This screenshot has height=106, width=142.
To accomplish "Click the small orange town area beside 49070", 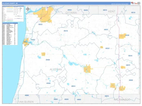I will click(123, 67).
